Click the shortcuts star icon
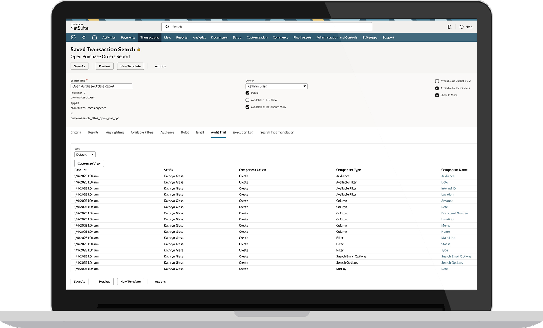Viewport: 543px width, 328px height. point(84,37)
